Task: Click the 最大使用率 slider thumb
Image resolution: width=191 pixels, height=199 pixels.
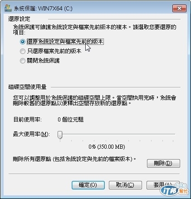Action: [60, 135]
